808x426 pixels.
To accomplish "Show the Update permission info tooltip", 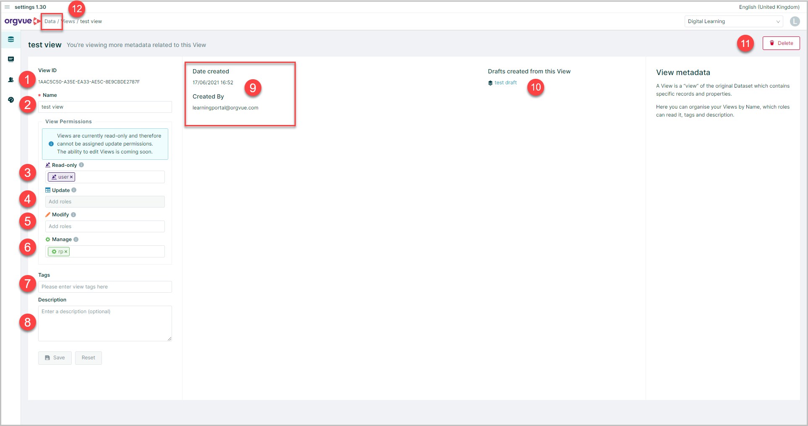I will pos(74,190).
